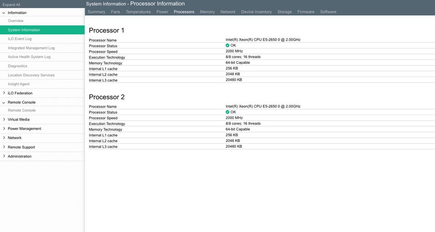The height and width of the screenshot is (232, 435).
Task: Open the iLO Event Log page
Action: pyautogui.click(x=19, y=39)
